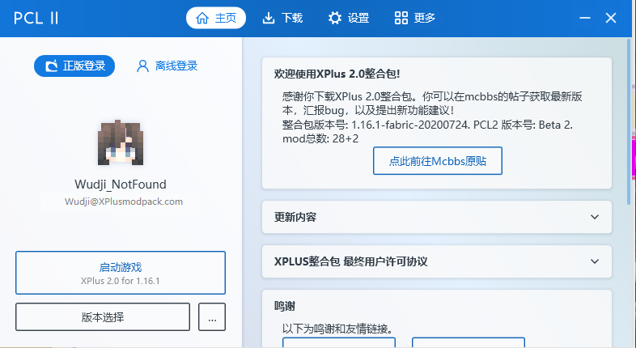Click the 鸣谢 card heading
The image size is (636, 348).
click(285, 306)
